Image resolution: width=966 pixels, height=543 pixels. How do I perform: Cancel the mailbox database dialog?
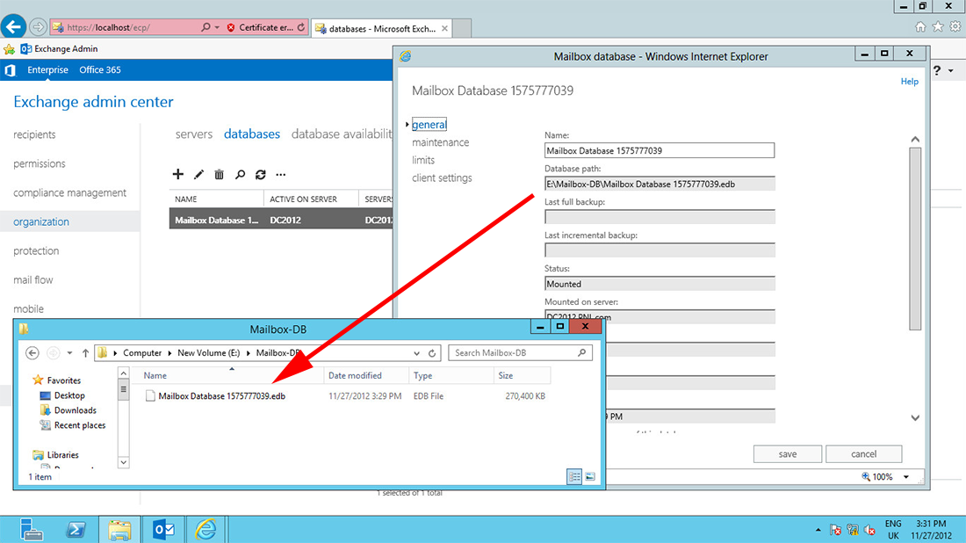[864, 454]
